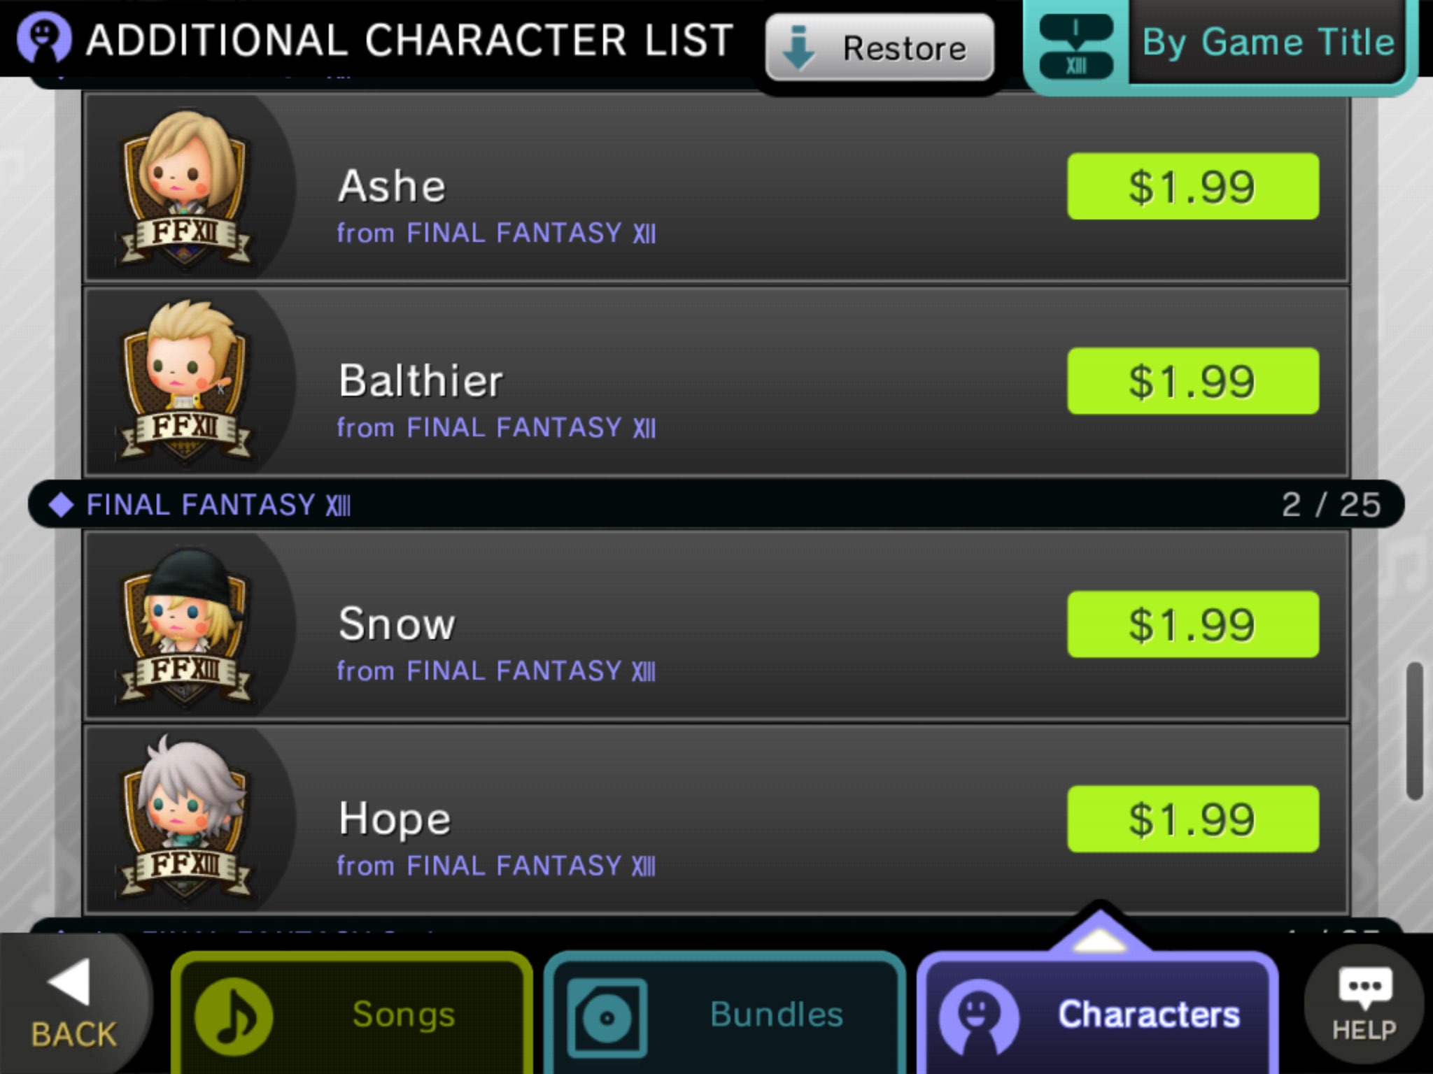
Task: Change sorting via By Game Title
Action: point(1268,42)
